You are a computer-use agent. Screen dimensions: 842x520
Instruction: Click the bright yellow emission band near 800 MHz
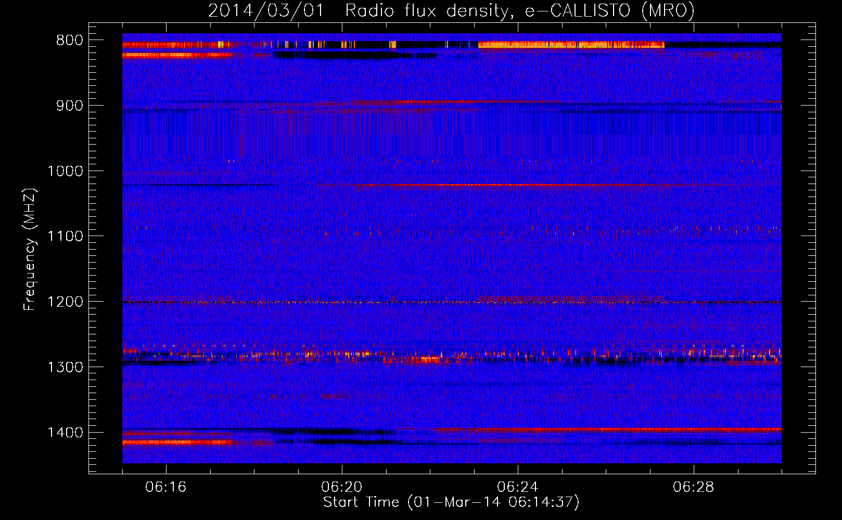(571, 45)
